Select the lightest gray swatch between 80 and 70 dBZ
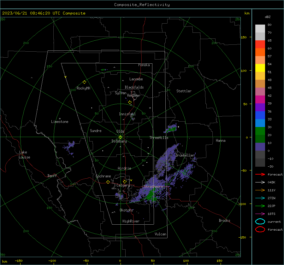 tap(260, 29)
